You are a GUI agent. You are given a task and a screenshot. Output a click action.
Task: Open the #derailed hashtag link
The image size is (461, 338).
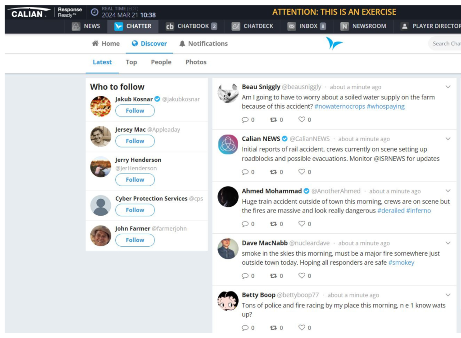coord(391,210)
